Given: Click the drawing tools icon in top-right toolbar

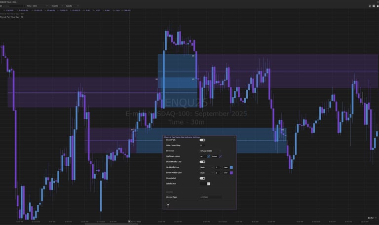Looking at the screenshot, I should 370,6.
